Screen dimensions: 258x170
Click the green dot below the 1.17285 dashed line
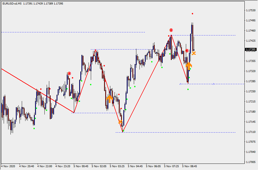pyautogui.click(x=188, y=90)
